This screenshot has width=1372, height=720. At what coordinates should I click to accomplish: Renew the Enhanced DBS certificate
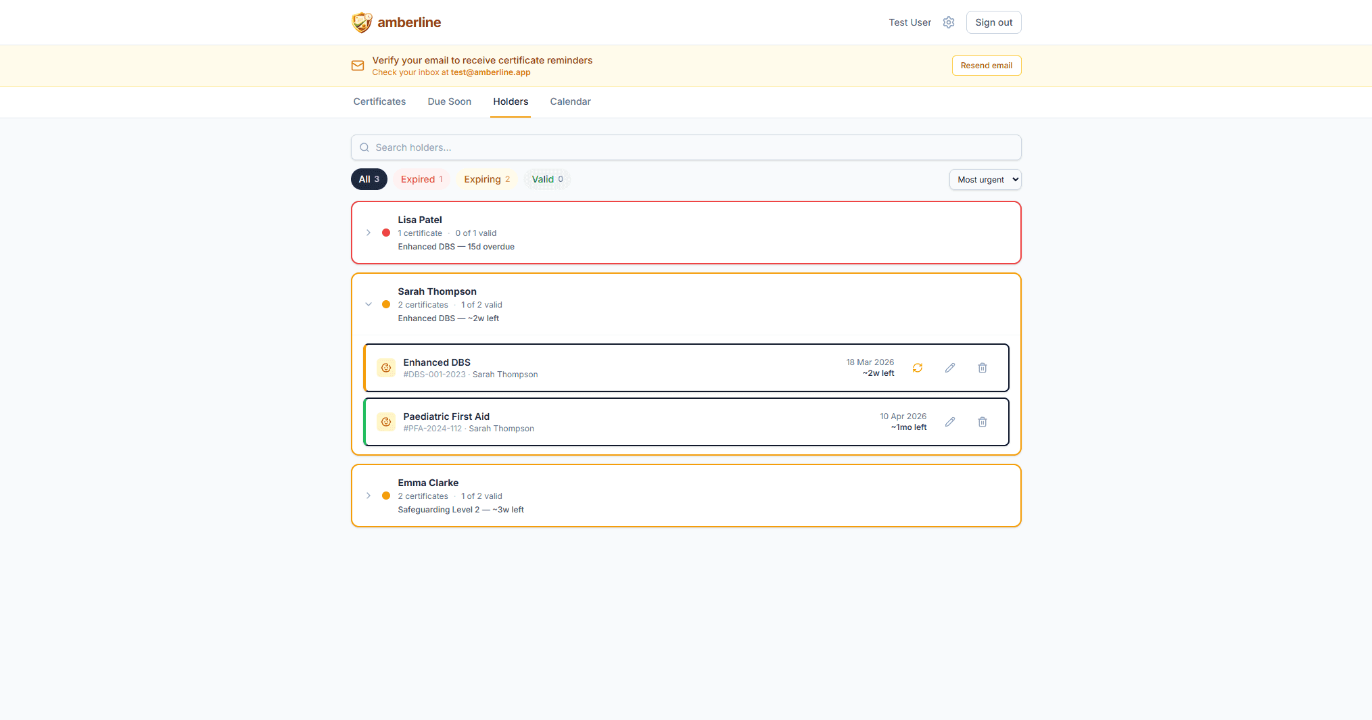tap(917, 368)
